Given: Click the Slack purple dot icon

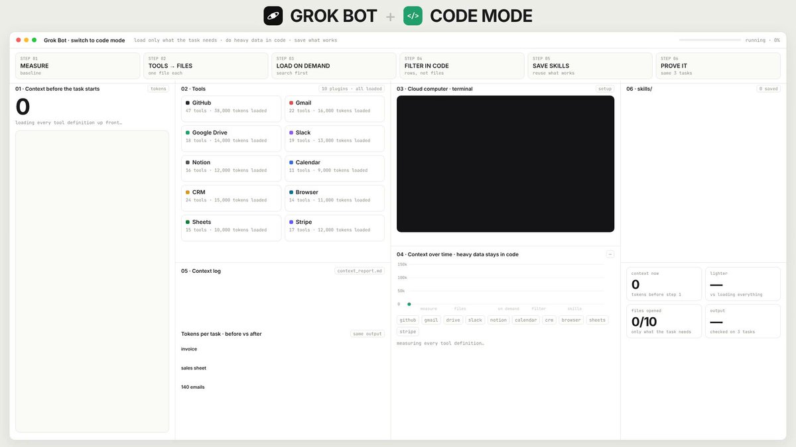Looking at the screenshot, I should 291,132.
